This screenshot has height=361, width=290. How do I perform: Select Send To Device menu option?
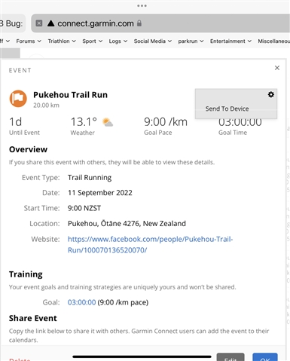coord(227,109)
